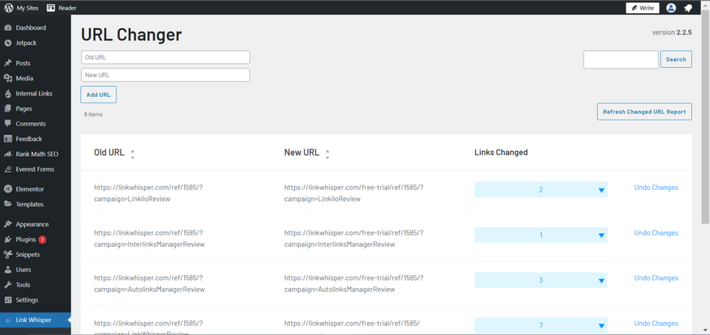Image resolution: width=710 pixels, height=335 pixels.
Task: Expand Links Changed dropdown for AutolinksManagerReview row
Action: (541, 280)
